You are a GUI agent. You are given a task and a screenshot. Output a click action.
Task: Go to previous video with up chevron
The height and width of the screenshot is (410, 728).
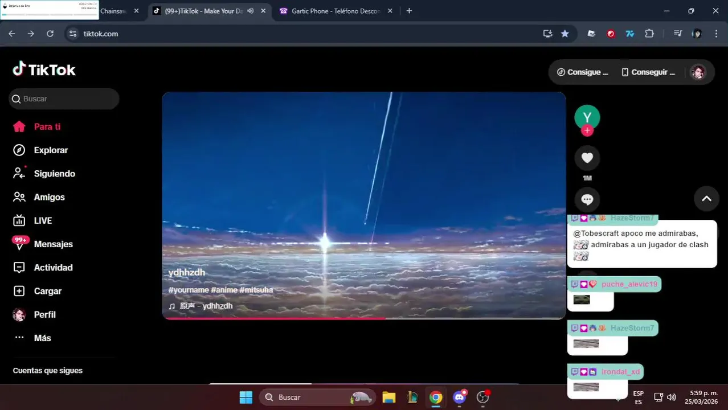pos(706,198)
